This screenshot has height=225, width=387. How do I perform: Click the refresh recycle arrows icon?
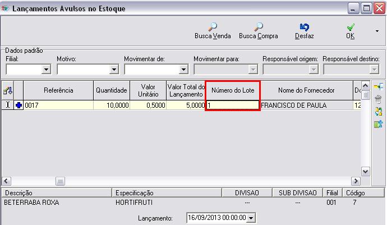pos(379,112)
